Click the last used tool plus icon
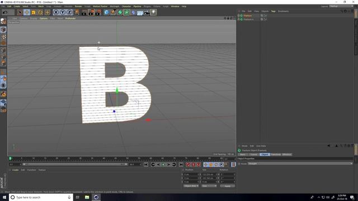Image resolution: width=358 pixels, height=201 pixels. [47, 12]
